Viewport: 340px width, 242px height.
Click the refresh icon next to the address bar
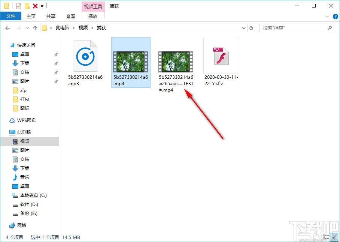pos(251,27)
